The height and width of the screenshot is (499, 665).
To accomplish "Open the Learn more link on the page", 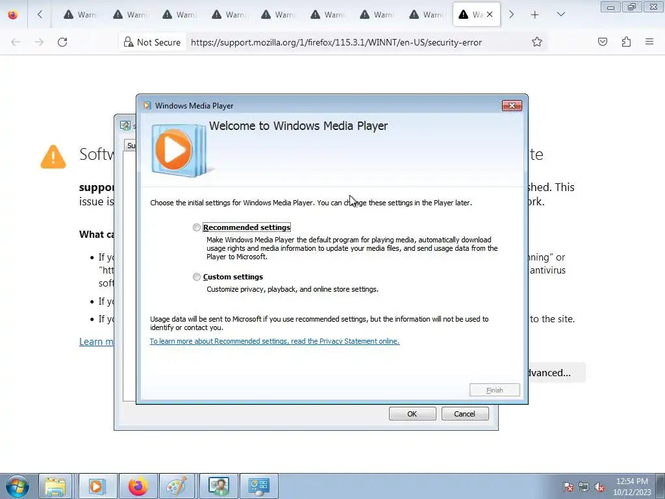I will tap(96, 342).
